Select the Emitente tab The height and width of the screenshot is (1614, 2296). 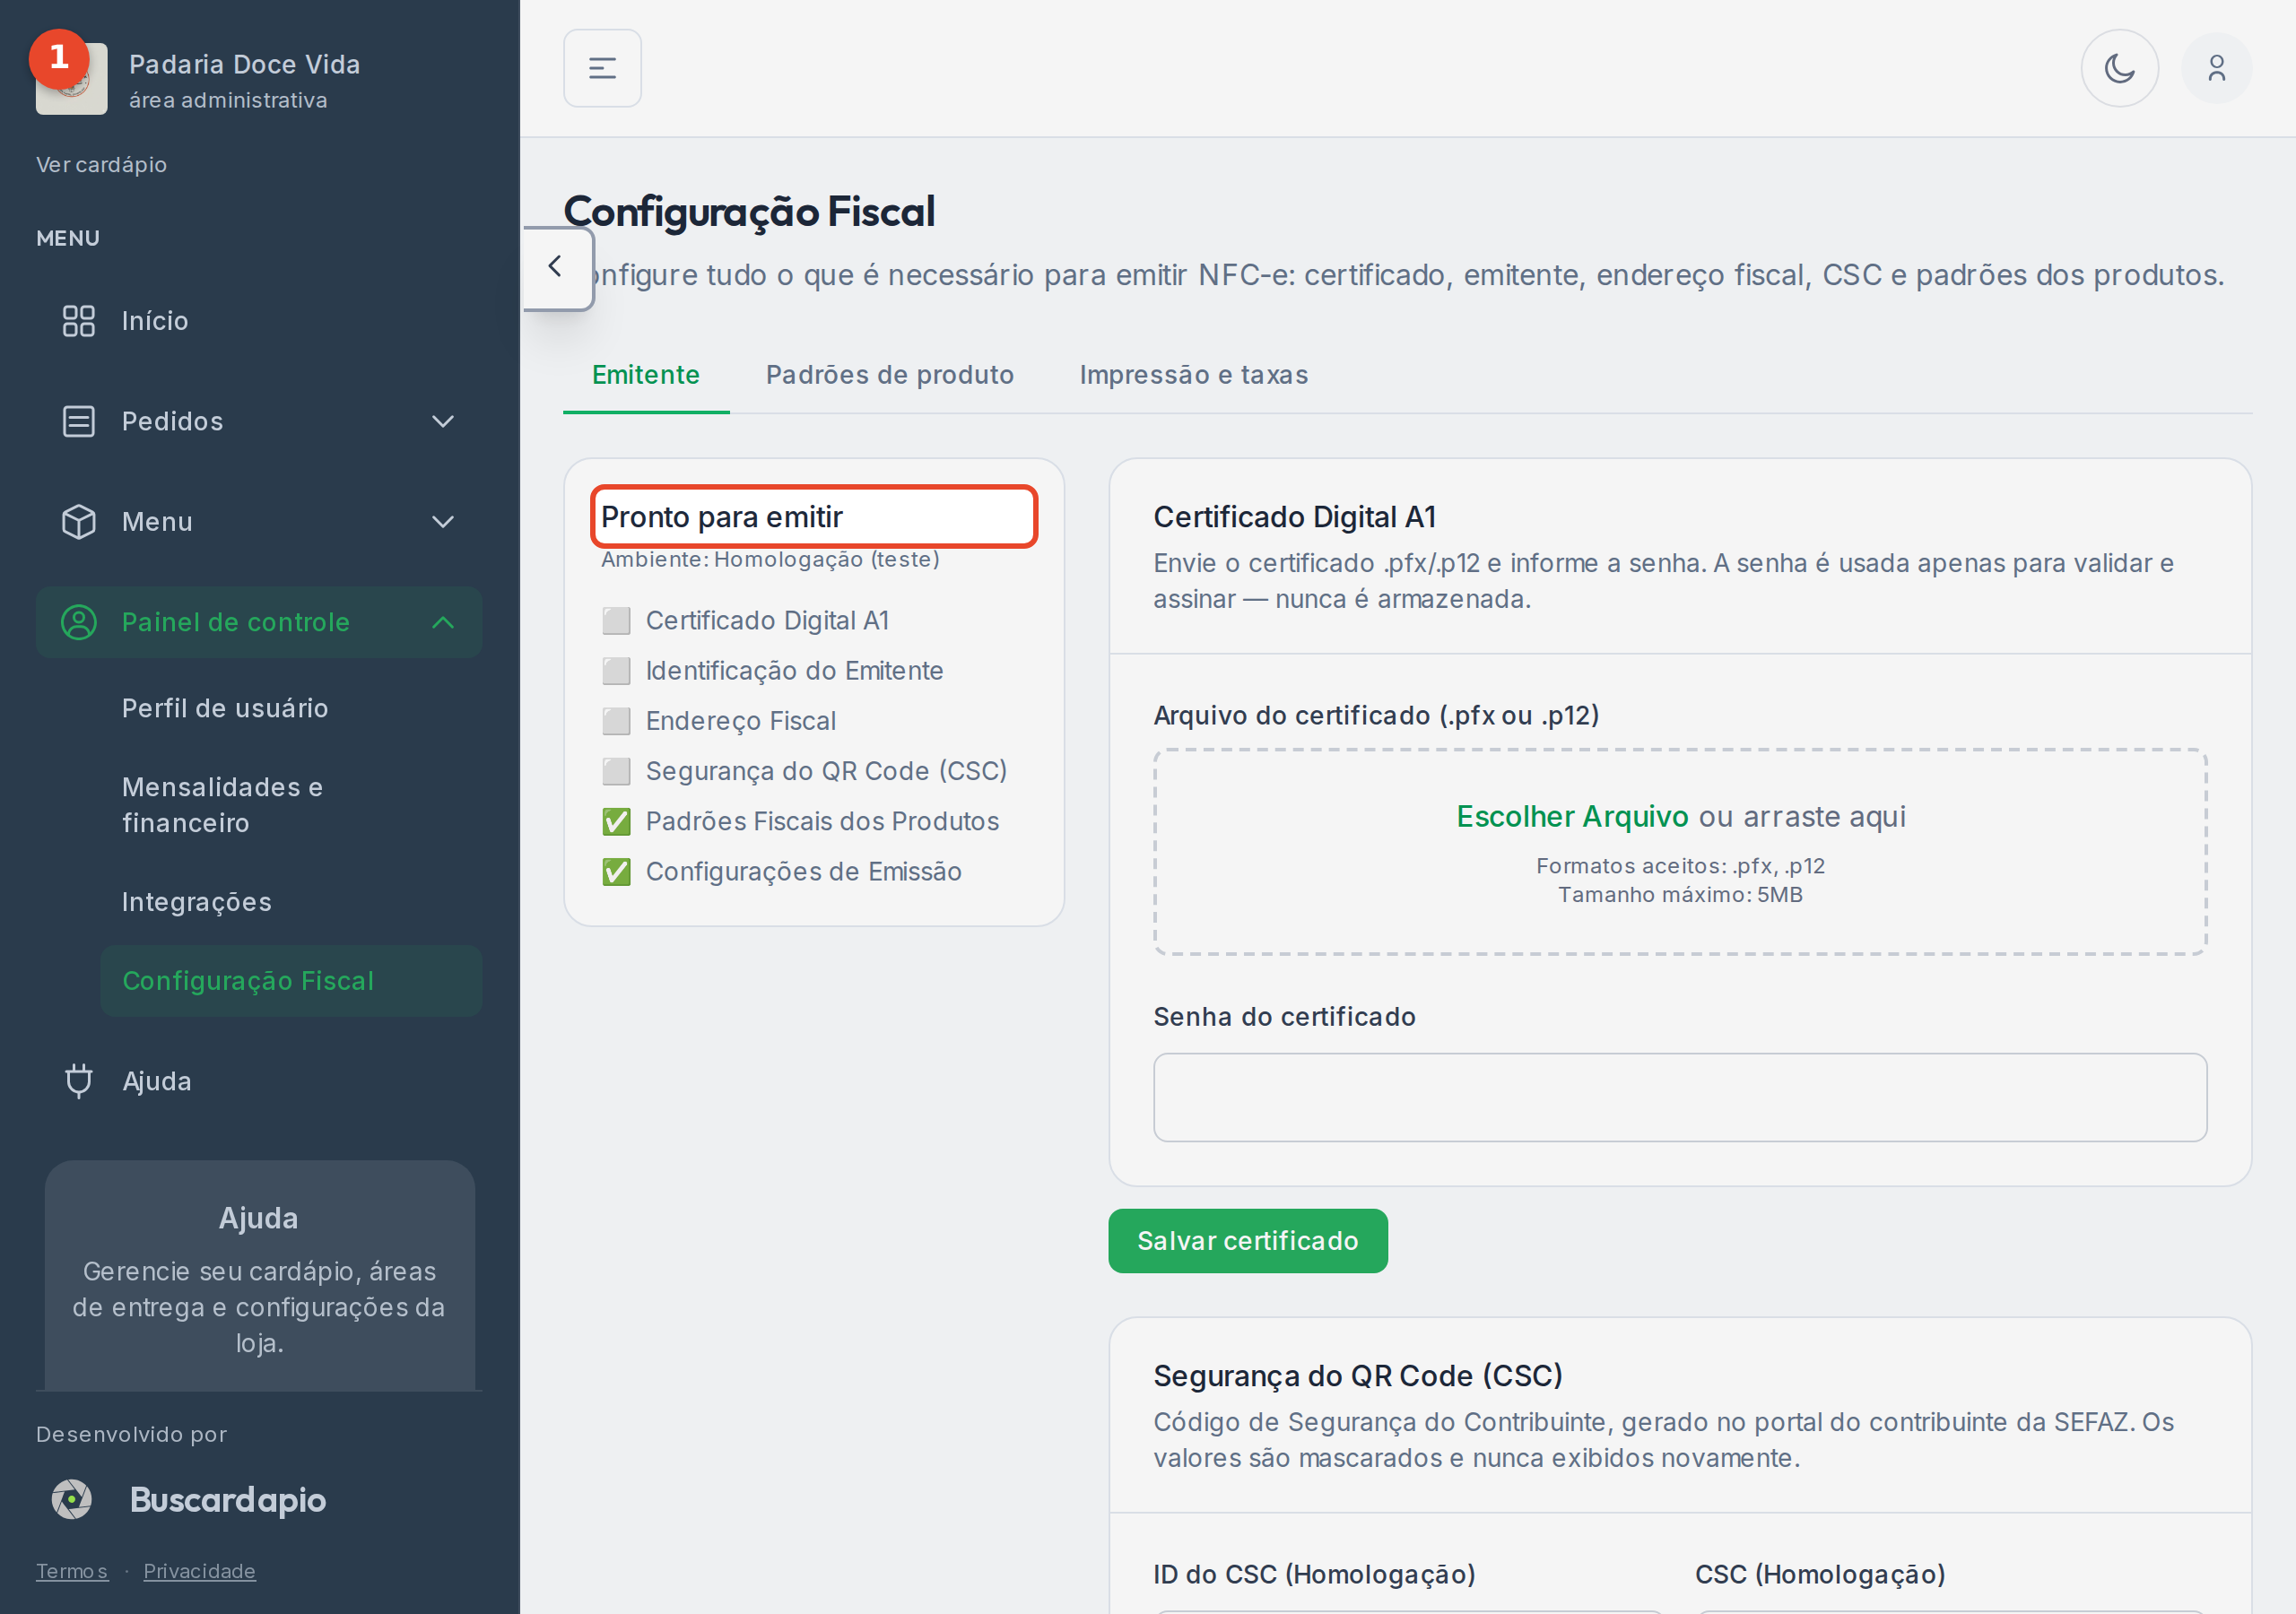[646, 375]
